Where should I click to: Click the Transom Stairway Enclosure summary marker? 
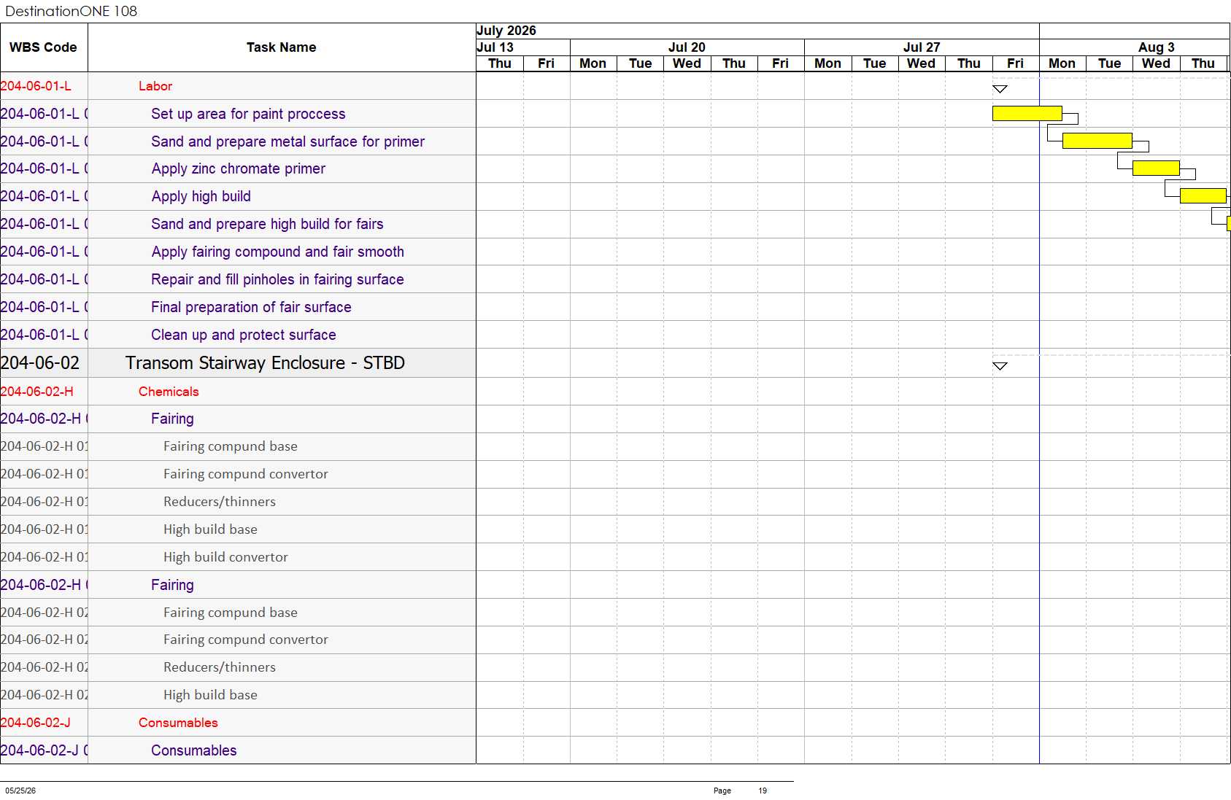pyautogui.click(x=1000, y=366)
